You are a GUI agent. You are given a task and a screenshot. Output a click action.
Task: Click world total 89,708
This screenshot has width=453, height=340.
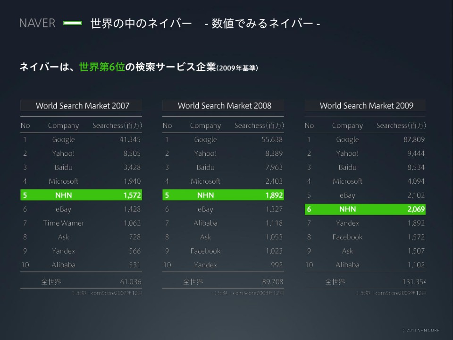(273, 281)
